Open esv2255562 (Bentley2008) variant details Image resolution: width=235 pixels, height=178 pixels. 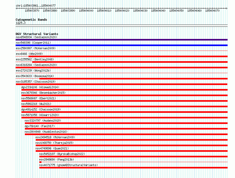click(35, 59)
